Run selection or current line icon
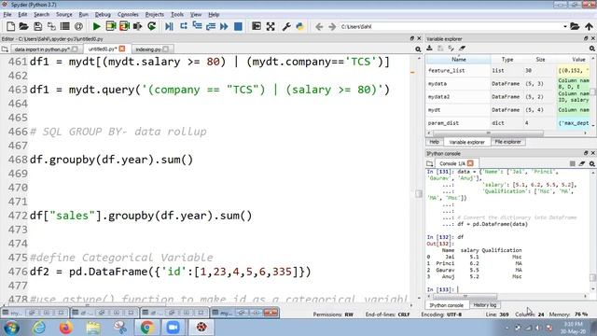The width and height of the screenshot is (597, 336). point(138,26)
